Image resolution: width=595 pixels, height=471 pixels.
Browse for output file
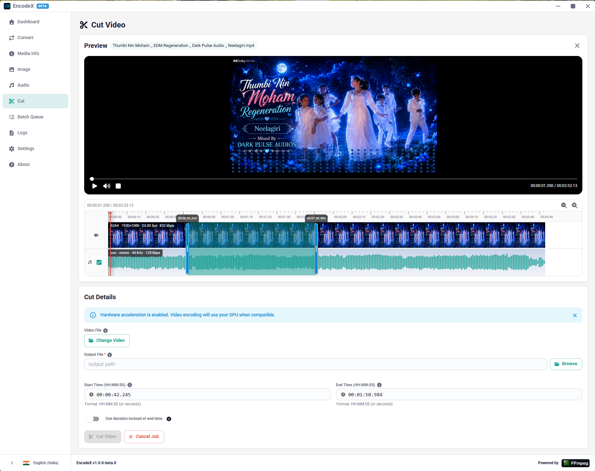(566, 364)
